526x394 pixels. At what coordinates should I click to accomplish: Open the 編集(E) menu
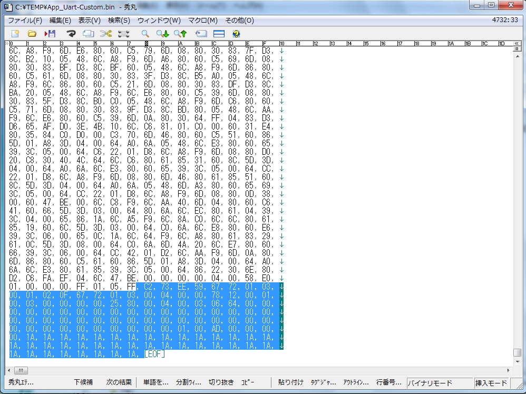click(x=61, y=21)
